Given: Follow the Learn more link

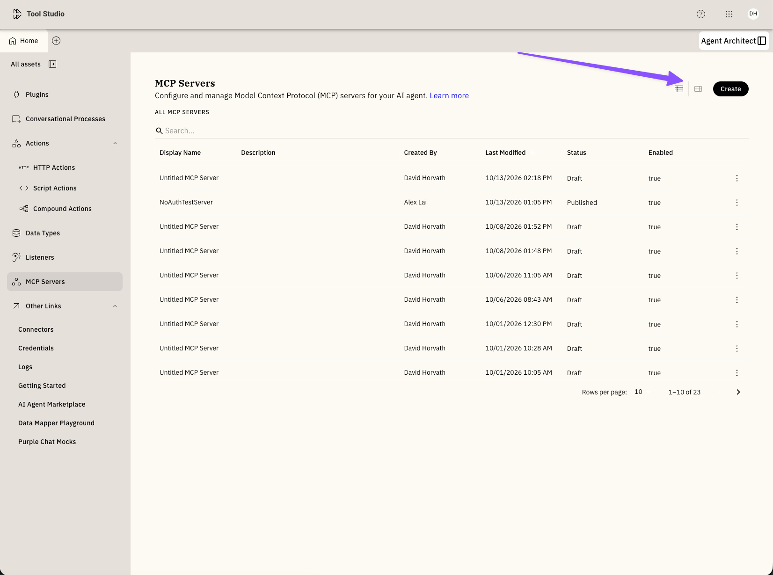Looking at the screenshot, I should (x=449, y=95).
